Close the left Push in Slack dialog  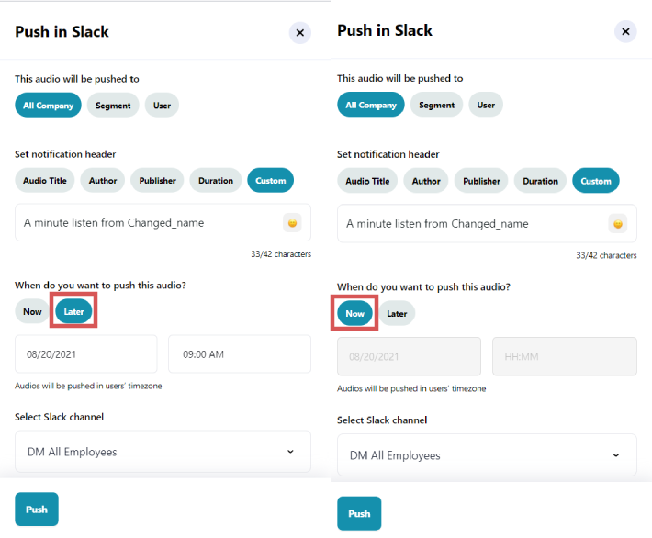tap(300, 33)
